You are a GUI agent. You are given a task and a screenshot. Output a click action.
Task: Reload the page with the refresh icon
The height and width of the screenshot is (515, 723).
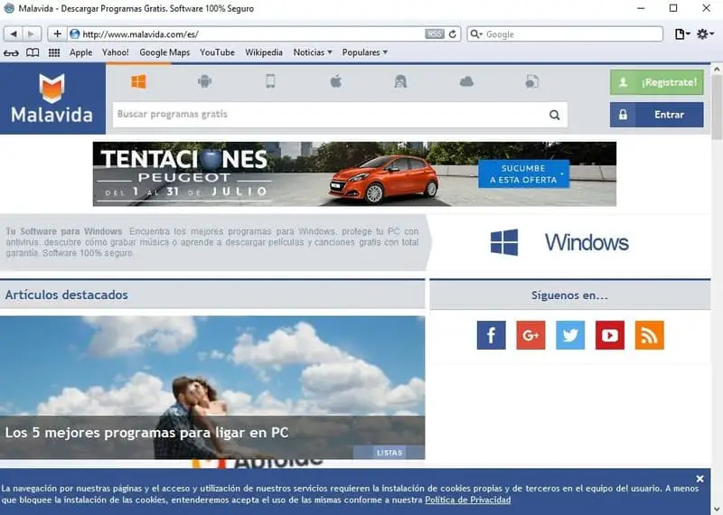pyautogui.click(x=453, y=34)
